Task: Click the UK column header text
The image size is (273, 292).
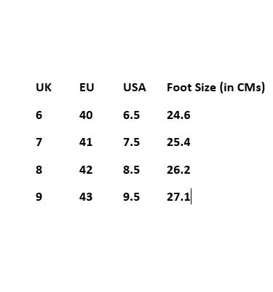Action: coord(44,88)
